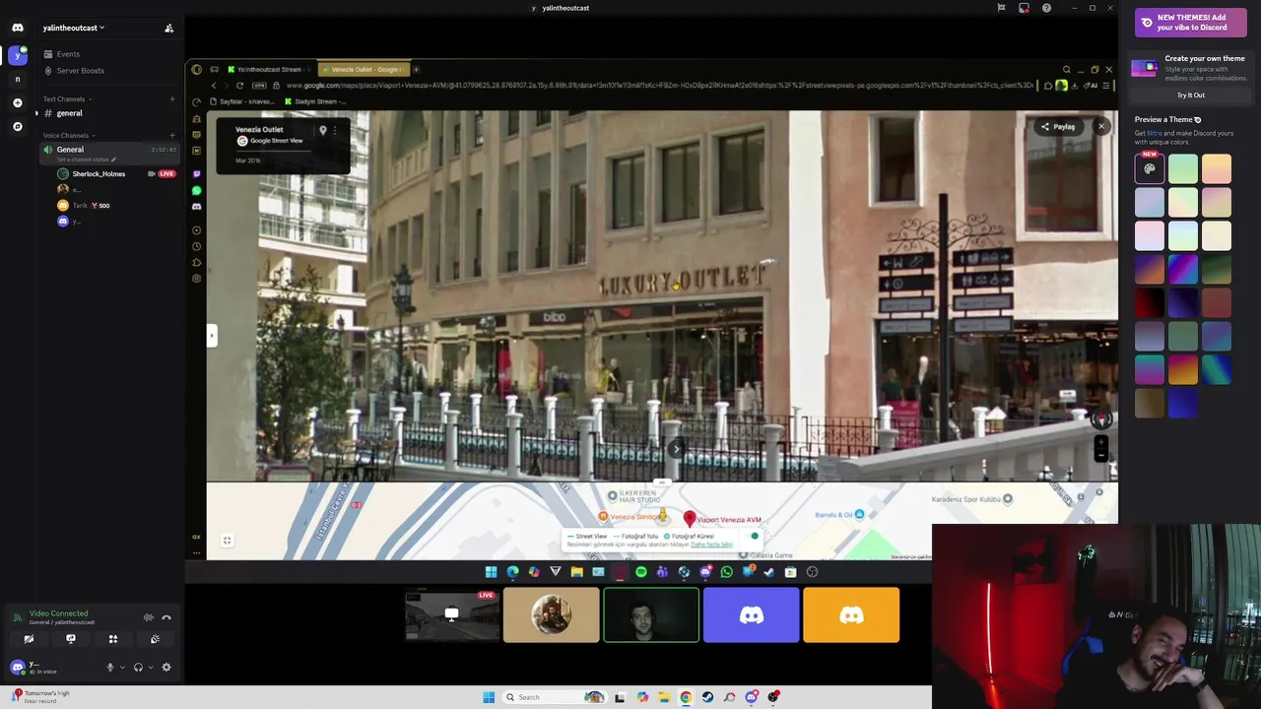Open the NEW THEMES banner
The width and height of the screenshot is (1261, 709).
pyautogui.click(x=1191, y=22)
